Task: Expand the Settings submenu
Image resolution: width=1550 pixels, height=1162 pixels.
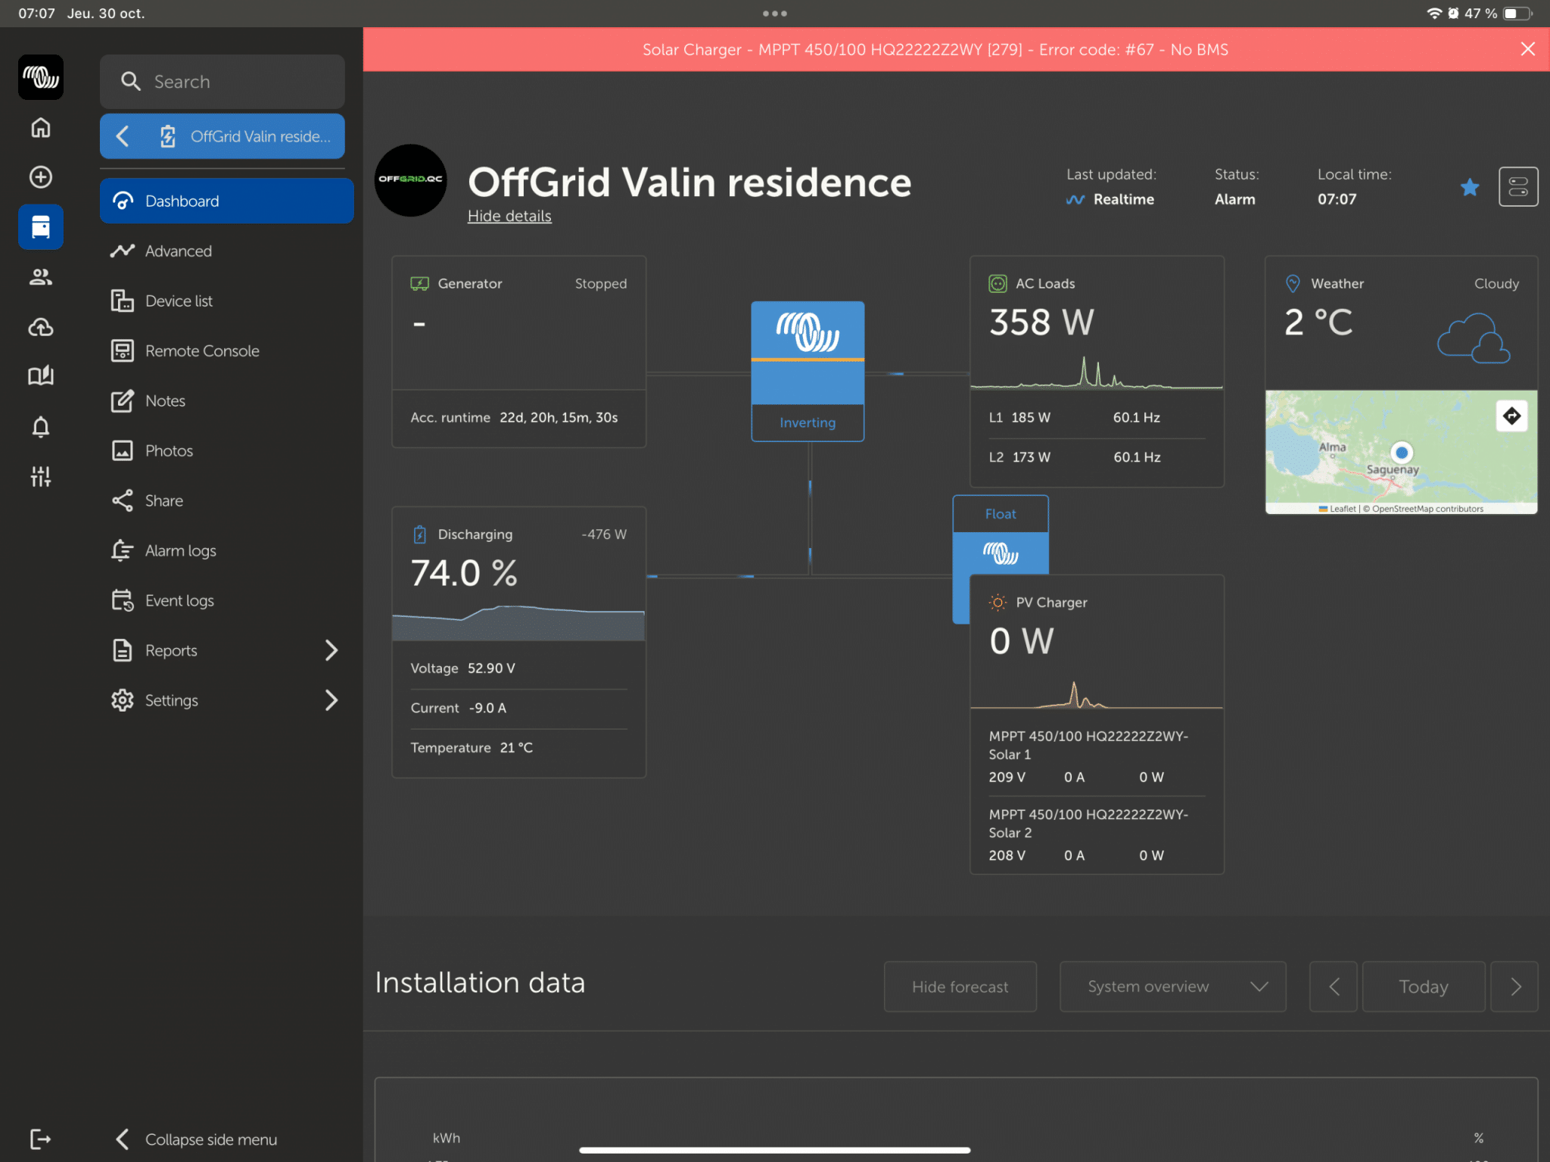Action: 331,700
